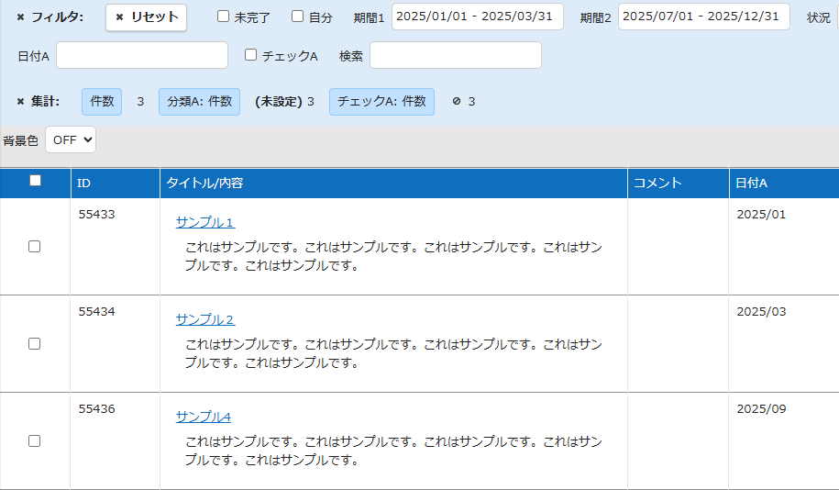Open the 期間2 date range field

point(703,17)
